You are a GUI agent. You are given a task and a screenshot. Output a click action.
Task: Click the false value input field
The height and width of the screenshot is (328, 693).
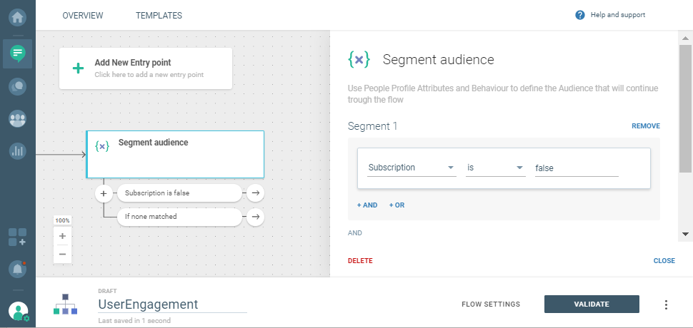tap(576, 168)
